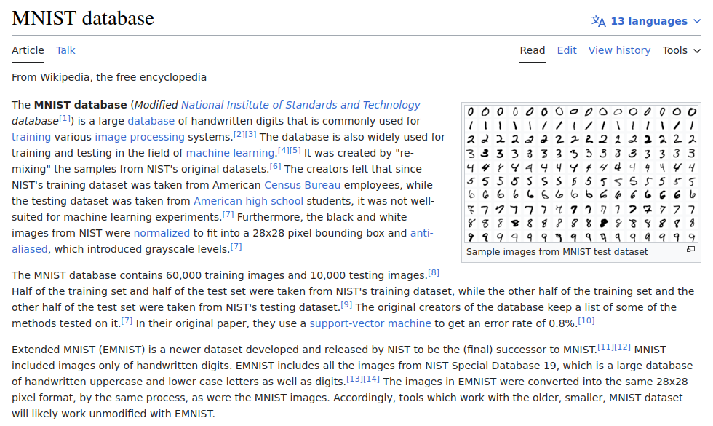
Task: Open the Edit tab
Action: [x=567, y=50]
